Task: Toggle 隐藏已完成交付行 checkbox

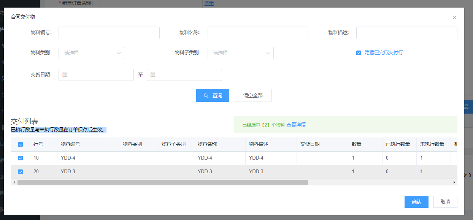Action: click(359, 53)
